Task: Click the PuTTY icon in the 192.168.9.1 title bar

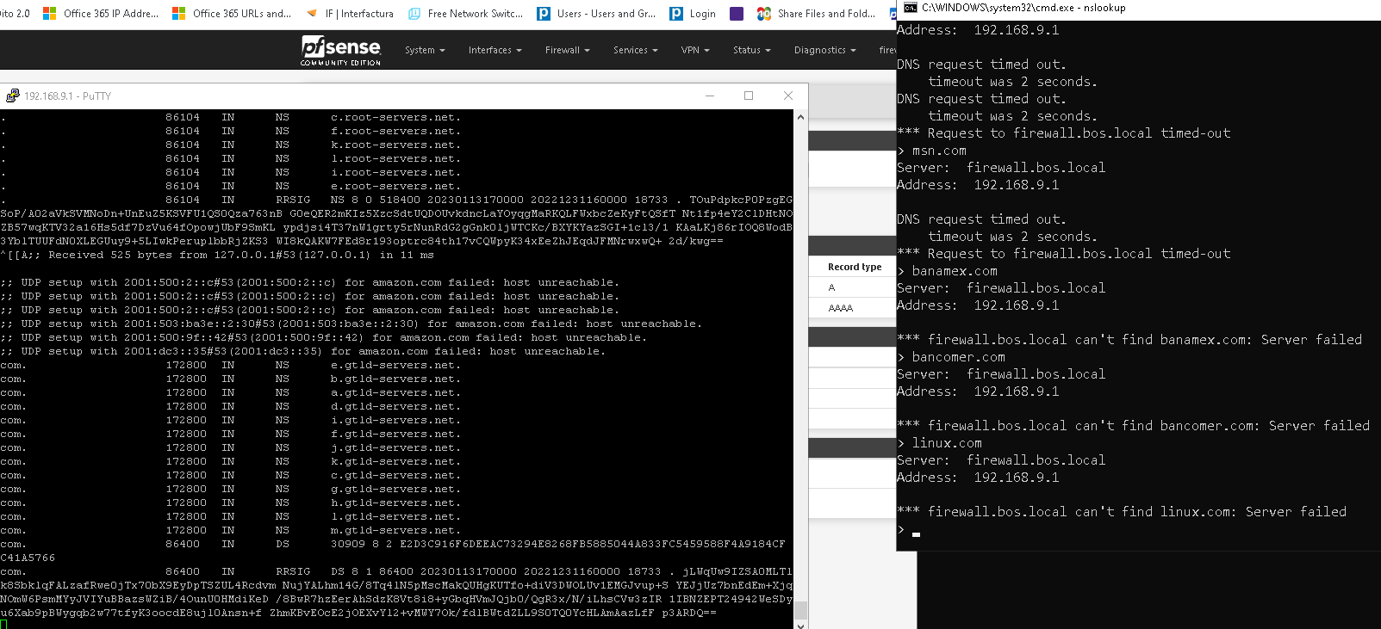Action: [12, 96]
